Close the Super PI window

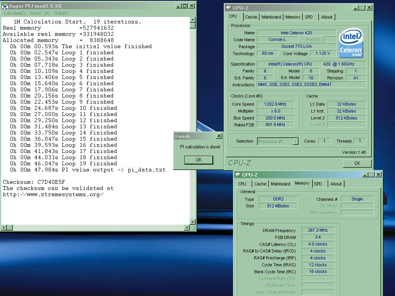[192, 6]
